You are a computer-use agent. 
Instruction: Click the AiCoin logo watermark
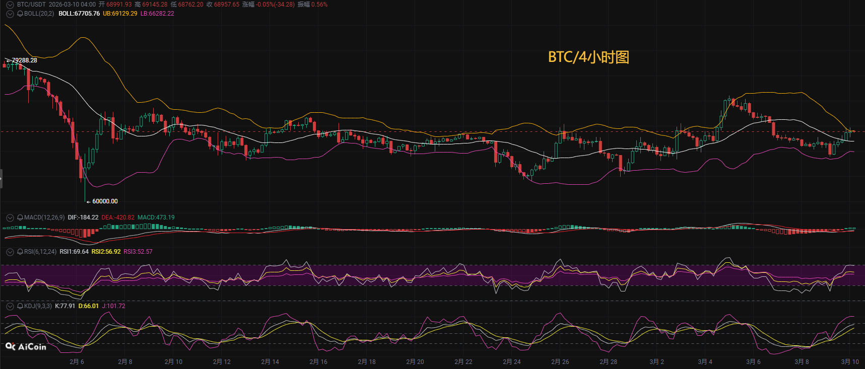26,347
